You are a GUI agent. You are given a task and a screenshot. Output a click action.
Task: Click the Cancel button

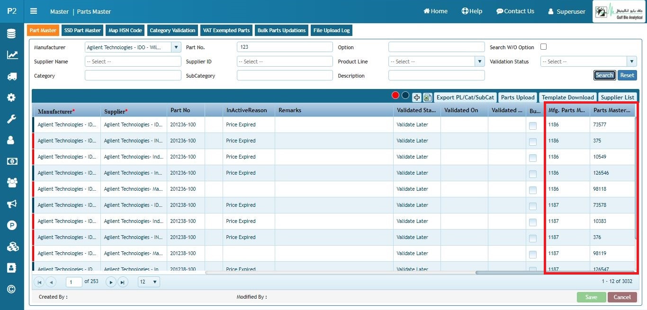coord(622,297)
